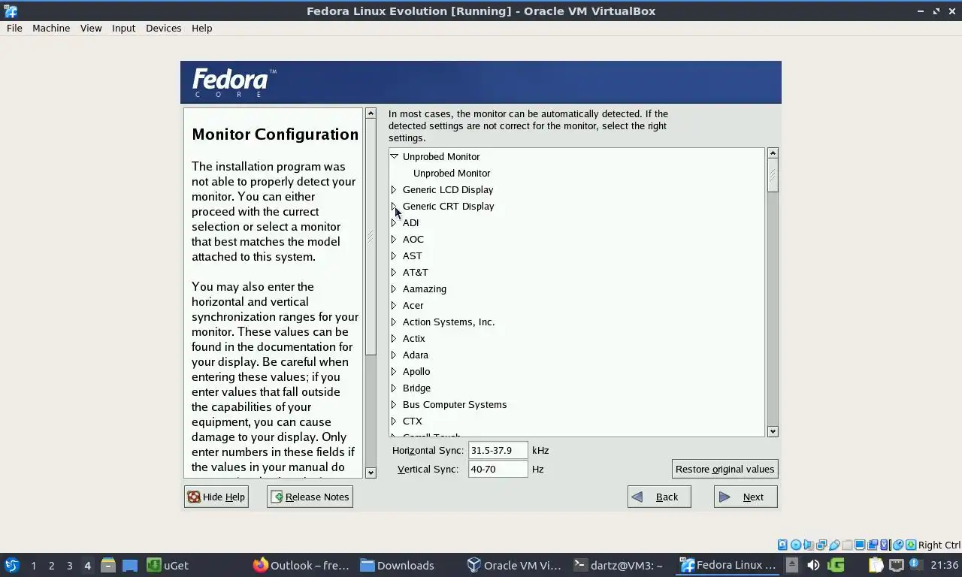The image size is (962, 577).
Task: Expand the Generic LCD Display category
Action: pos(394,189)
